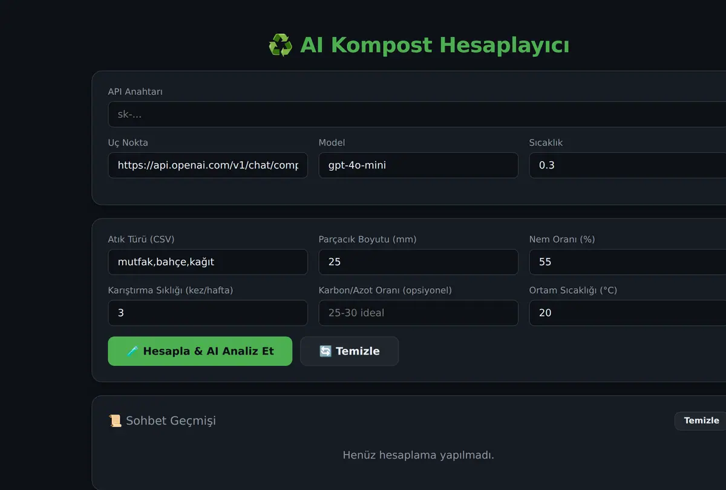Click the 'API Anahtarı' label
This screenshot has width=726, height=490.
click(x=135, y=92)
